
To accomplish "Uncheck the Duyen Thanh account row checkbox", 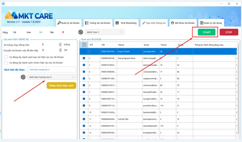I will (x=84, y=52).
